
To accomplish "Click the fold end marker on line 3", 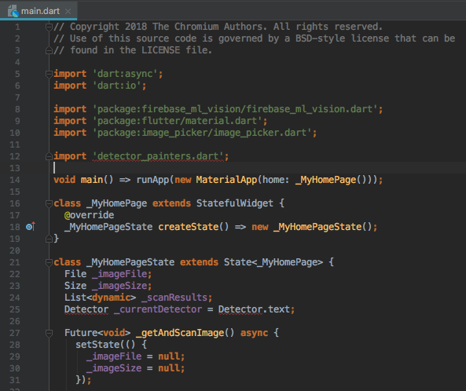I will pos(49,50).
